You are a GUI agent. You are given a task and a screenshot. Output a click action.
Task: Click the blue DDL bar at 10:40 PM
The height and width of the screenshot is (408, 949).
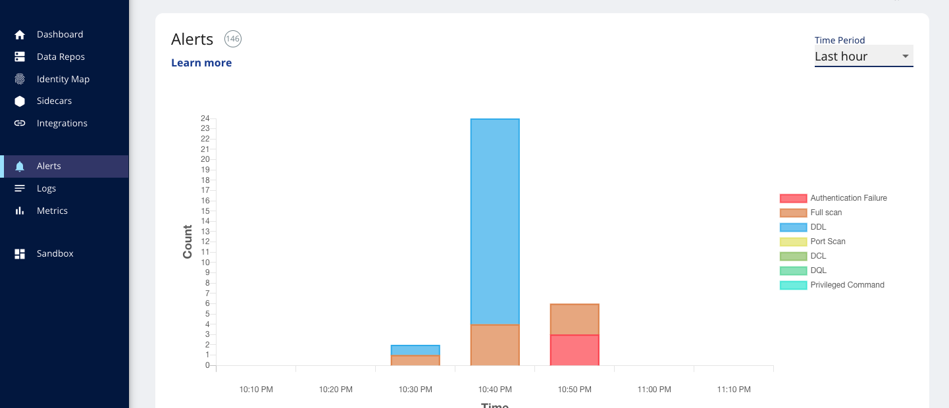(x=495, y=221)
